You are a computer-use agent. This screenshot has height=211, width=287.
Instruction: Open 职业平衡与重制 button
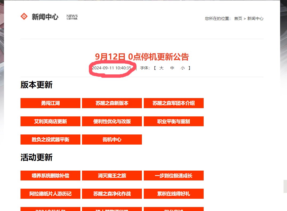click(174, 121)
